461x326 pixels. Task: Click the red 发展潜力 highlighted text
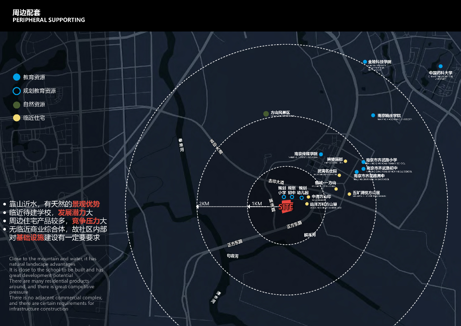[72, 213]
